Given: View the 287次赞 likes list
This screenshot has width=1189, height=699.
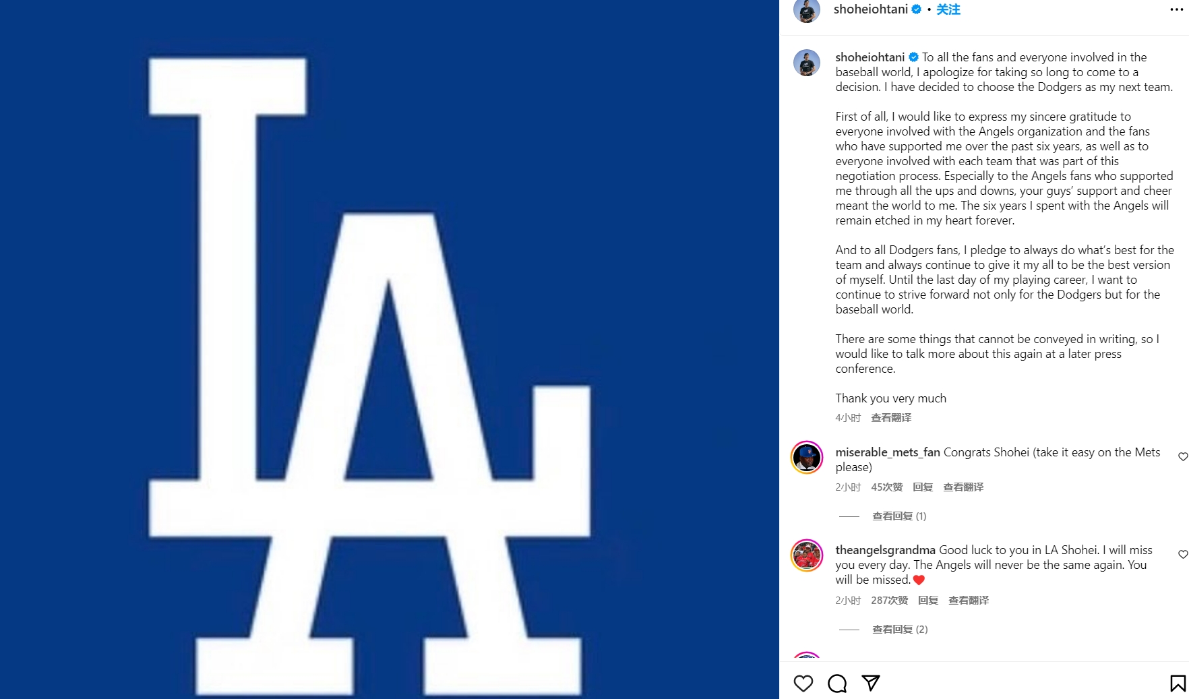Looking at the screenshot, I should point(889,601).
